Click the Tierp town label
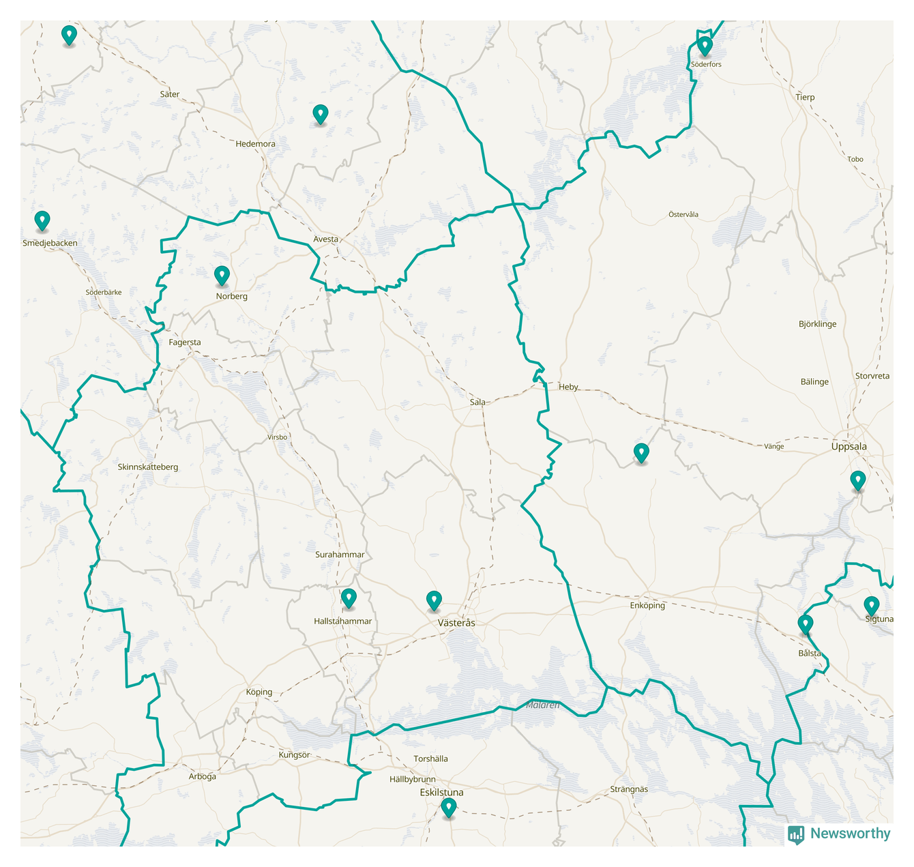The image size is (914, 867). coord(805,98)
